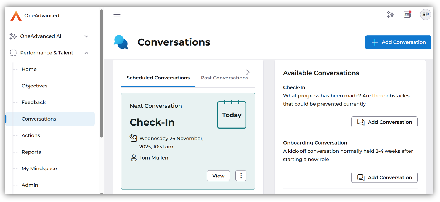Add an Onboarding Conversation
This screenshot has height=202, width=440.
point(384,177)
